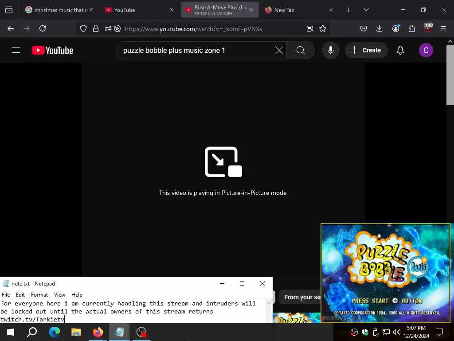
Task: Close the New Tab tab
Action: (331, 10)
